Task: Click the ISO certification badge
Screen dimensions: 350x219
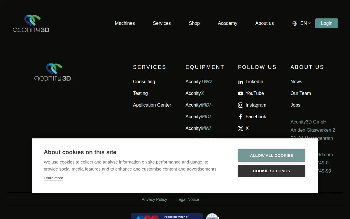Action: tap(212, 216)
